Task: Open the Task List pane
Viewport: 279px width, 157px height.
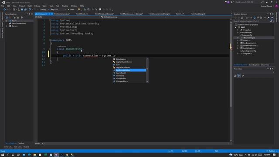Action: tap(18, 147)
